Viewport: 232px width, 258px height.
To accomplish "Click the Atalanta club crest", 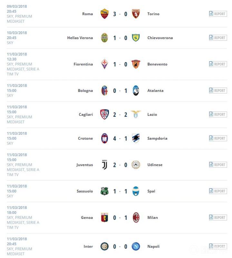I will (x=136, y=91).
